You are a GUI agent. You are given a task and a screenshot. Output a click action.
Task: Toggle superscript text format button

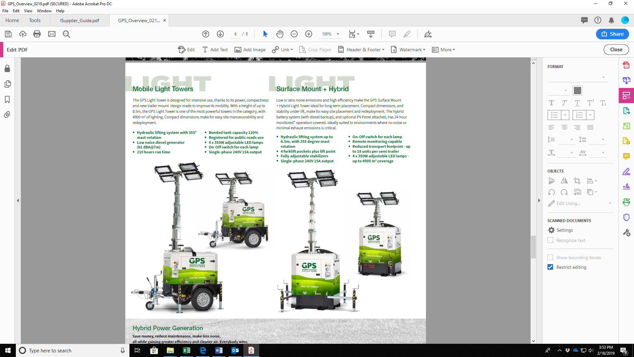pyautogui.click(x=590, y=103)
